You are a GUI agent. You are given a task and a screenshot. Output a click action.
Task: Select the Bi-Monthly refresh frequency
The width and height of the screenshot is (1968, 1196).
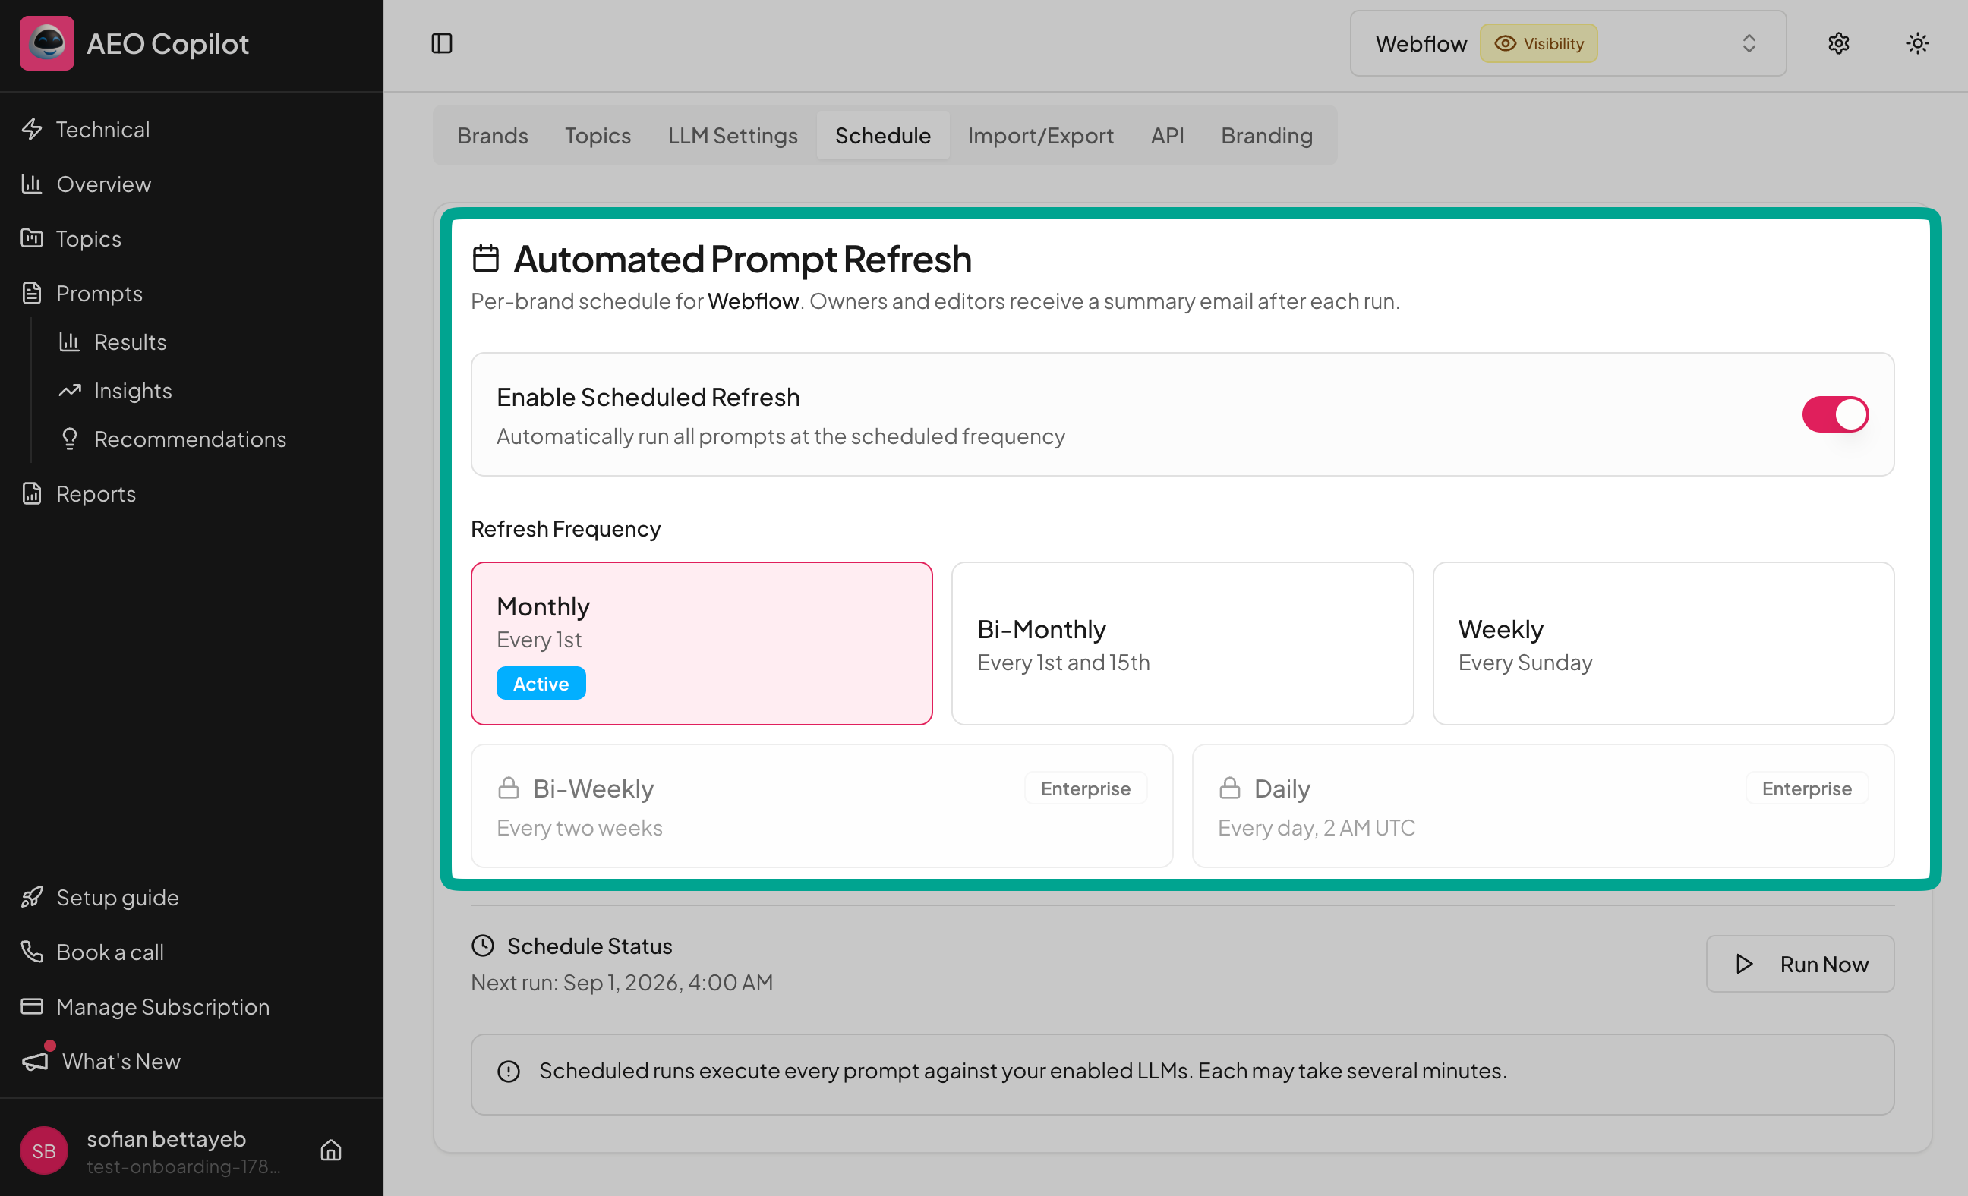pos(1182,644)
